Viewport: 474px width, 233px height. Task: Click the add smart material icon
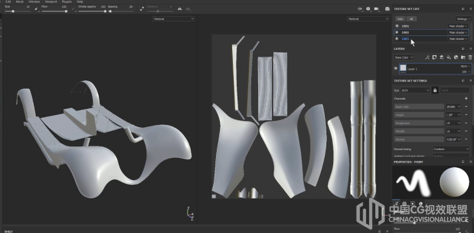tap(456, 57)
